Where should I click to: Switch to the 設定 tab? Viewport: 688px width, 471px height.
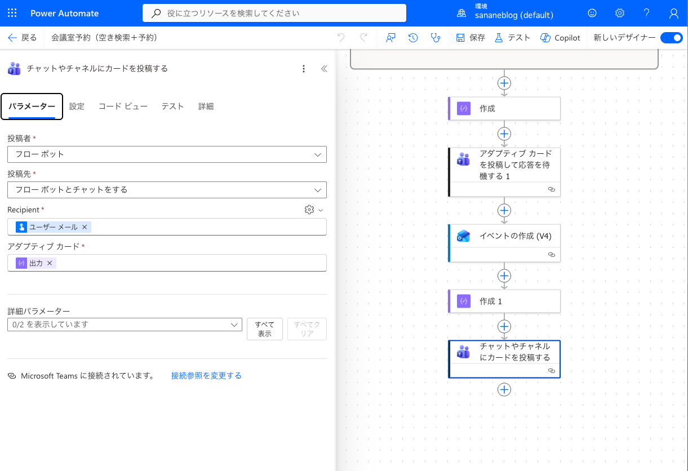click(x=77, y=106)
